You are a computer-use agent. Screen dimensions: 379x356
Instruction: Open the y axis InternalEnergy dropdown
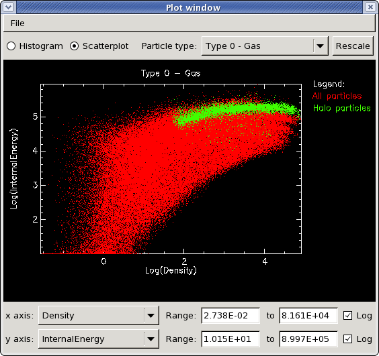click(99, 339)
